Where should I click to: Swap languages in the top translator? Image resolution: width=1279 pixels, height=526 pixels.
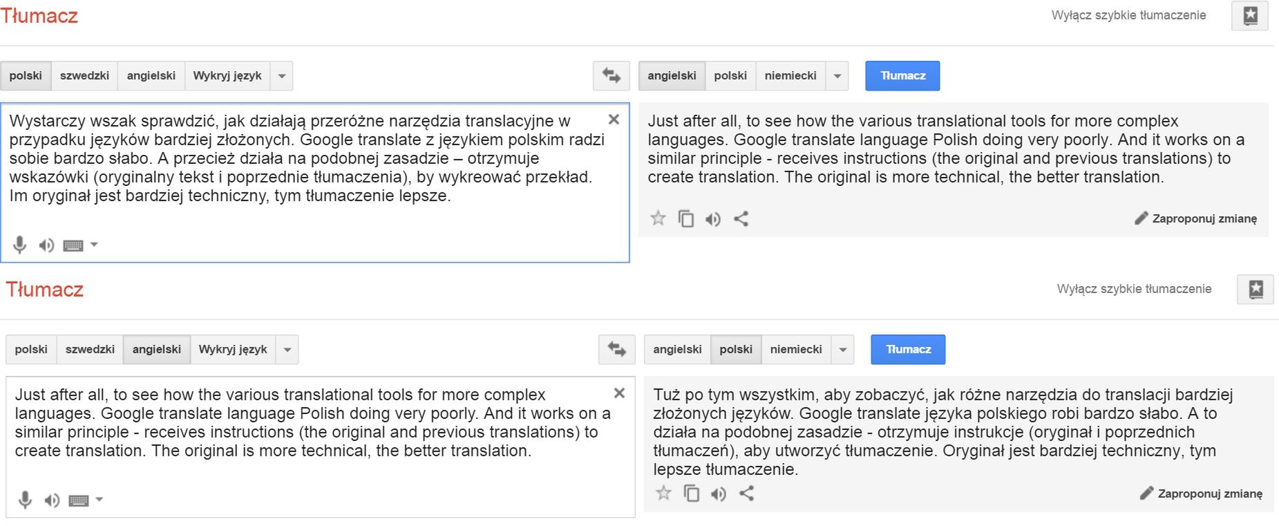click(x=611, y=76)
